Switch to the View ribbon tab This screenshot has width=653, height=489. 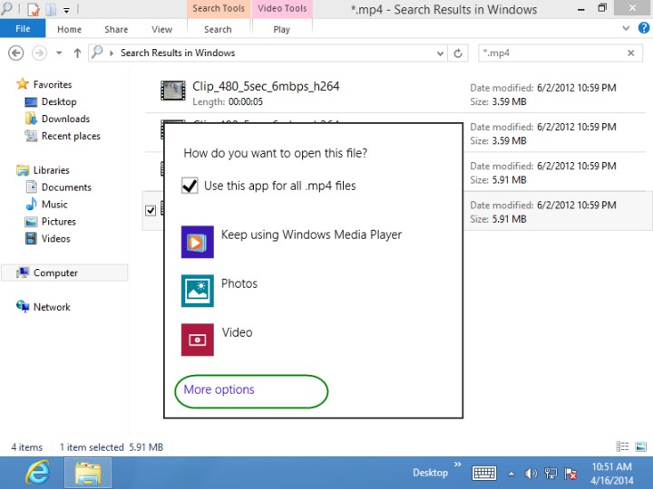[161, 29]
